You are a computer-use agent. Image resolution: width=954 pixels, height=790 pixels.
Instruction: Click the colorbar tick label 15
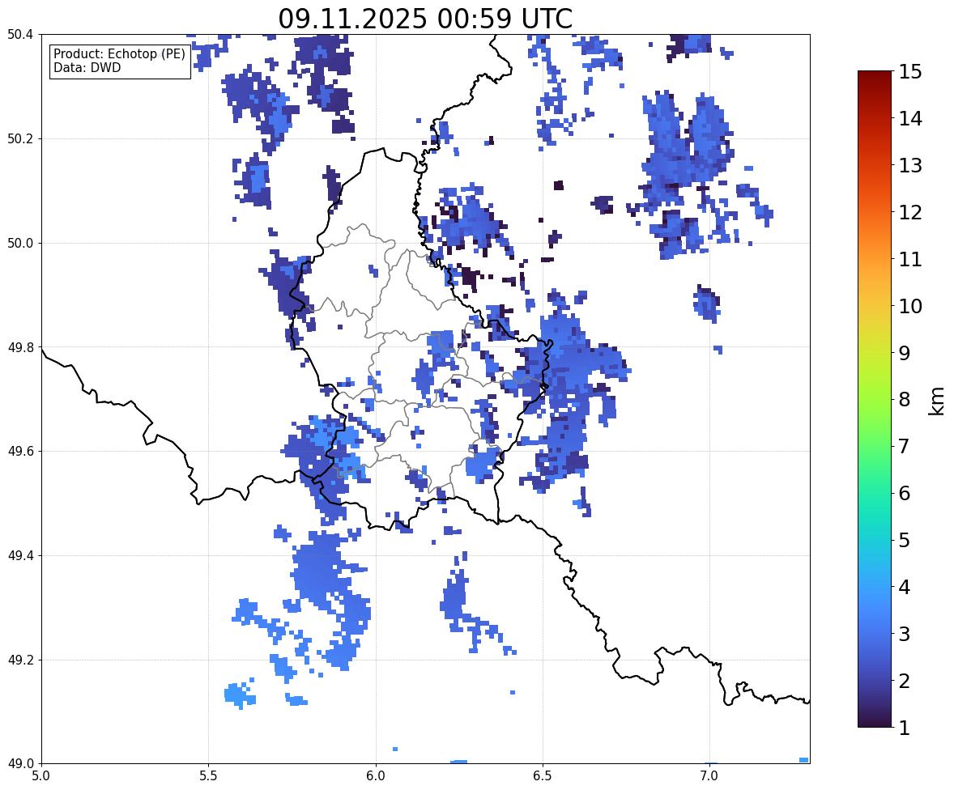[x=910, y=72]
